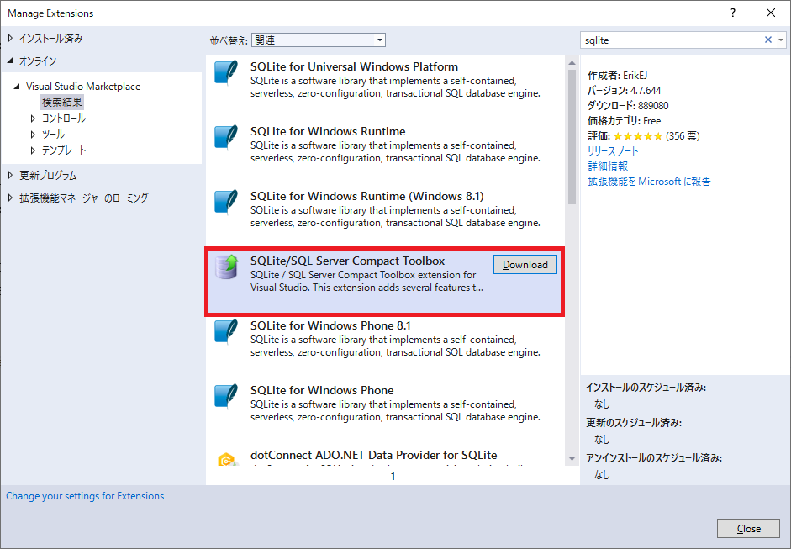The width and height of the screenshot is (791, 549).
Task: Download the SQLite/SQL Server Compact Toolbox extension
Action: 525,264
